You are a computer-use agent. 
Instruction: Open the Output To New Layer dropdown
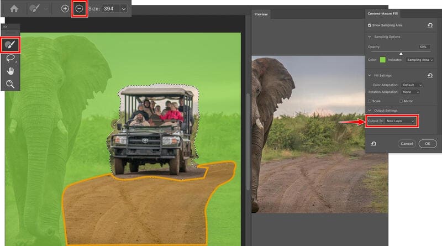400,121
